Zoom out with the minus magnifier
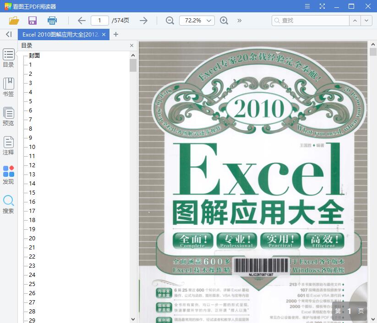The image size is (377, 323). [170, 21]
